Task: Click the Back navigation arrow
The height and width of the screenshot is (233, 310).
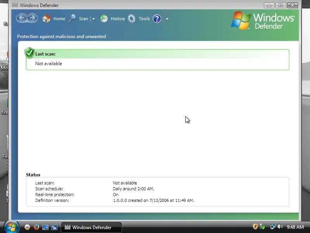Action: (21, 18)
